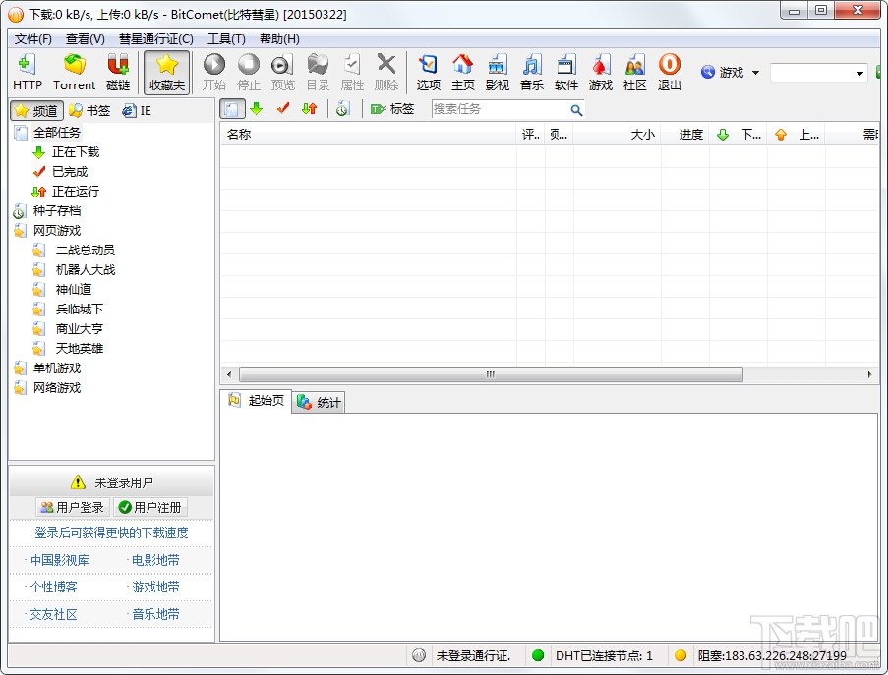Viewport: 888px width, 675px height.
Task: Open the 社区 community icon
Action: click(635, 73)
